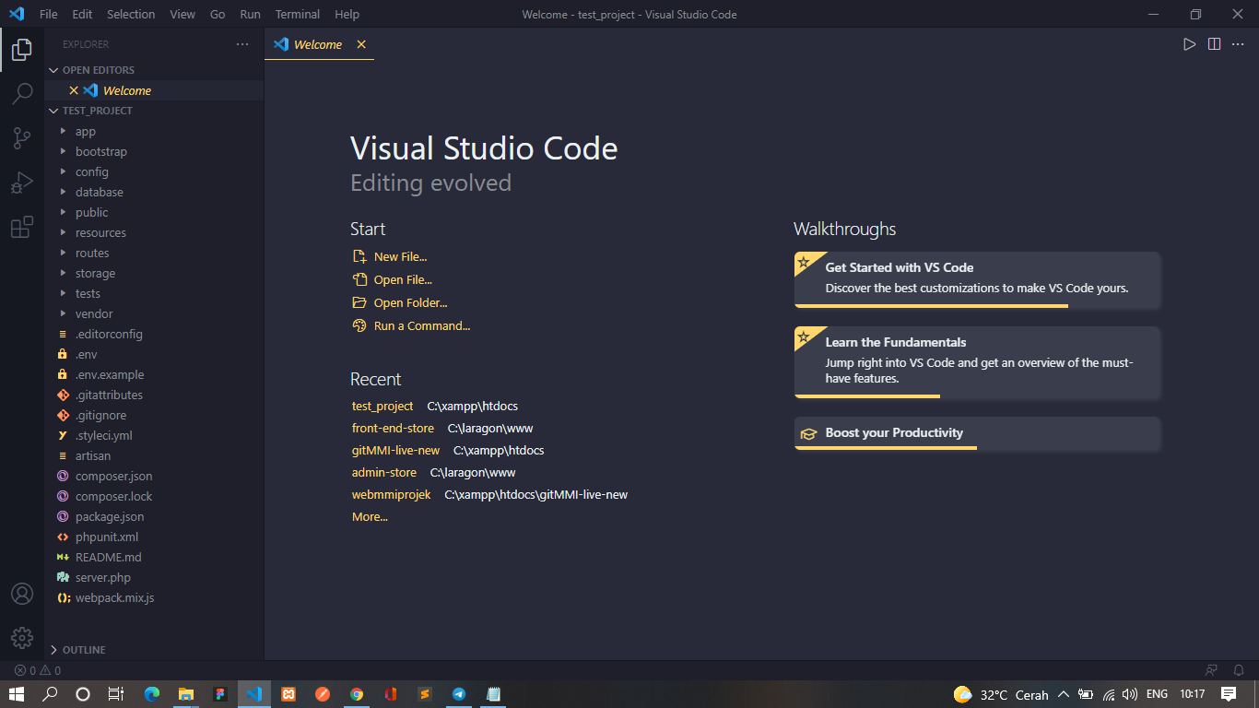This screenshot has height=708, width=1259.
Task: Split the editor right
Action: (x=1215, y=44)
